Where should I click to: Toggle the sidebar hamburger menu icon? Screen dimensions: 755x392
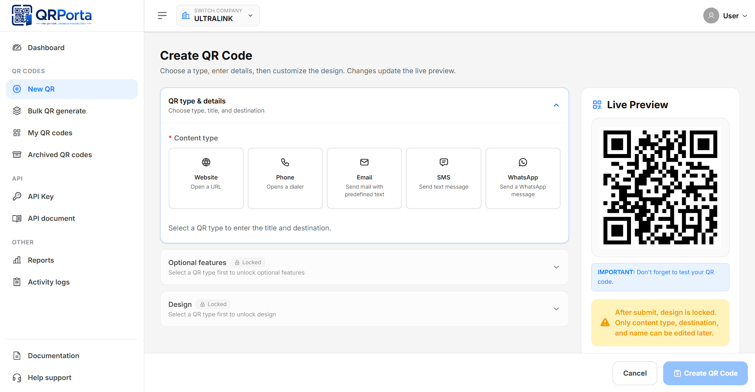(x=162, y=16)
